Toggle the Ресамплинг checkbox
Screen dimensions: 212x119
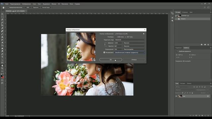(x=104, y=53)
